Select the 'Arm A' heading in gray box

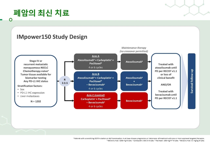(x=95, y=56)
